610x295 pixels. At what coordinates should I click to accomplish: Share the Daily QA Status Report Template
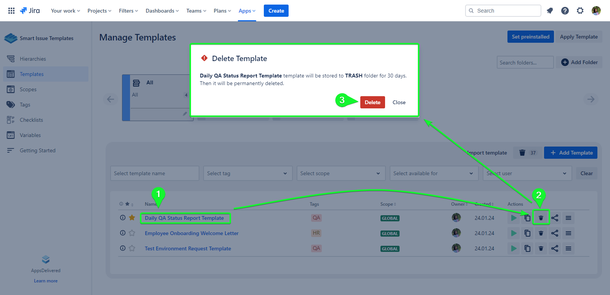pyautogui.click(x=555, y=218)
